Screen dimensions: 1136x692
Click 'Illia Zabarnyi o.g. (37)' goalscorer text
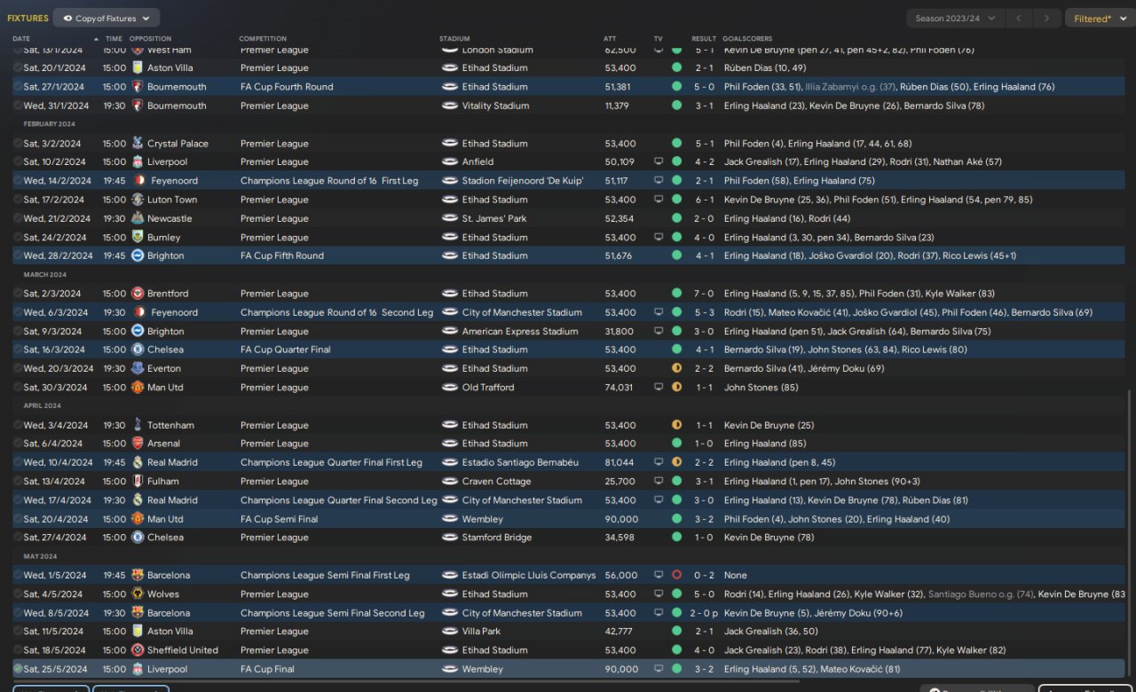pos(850,87)
